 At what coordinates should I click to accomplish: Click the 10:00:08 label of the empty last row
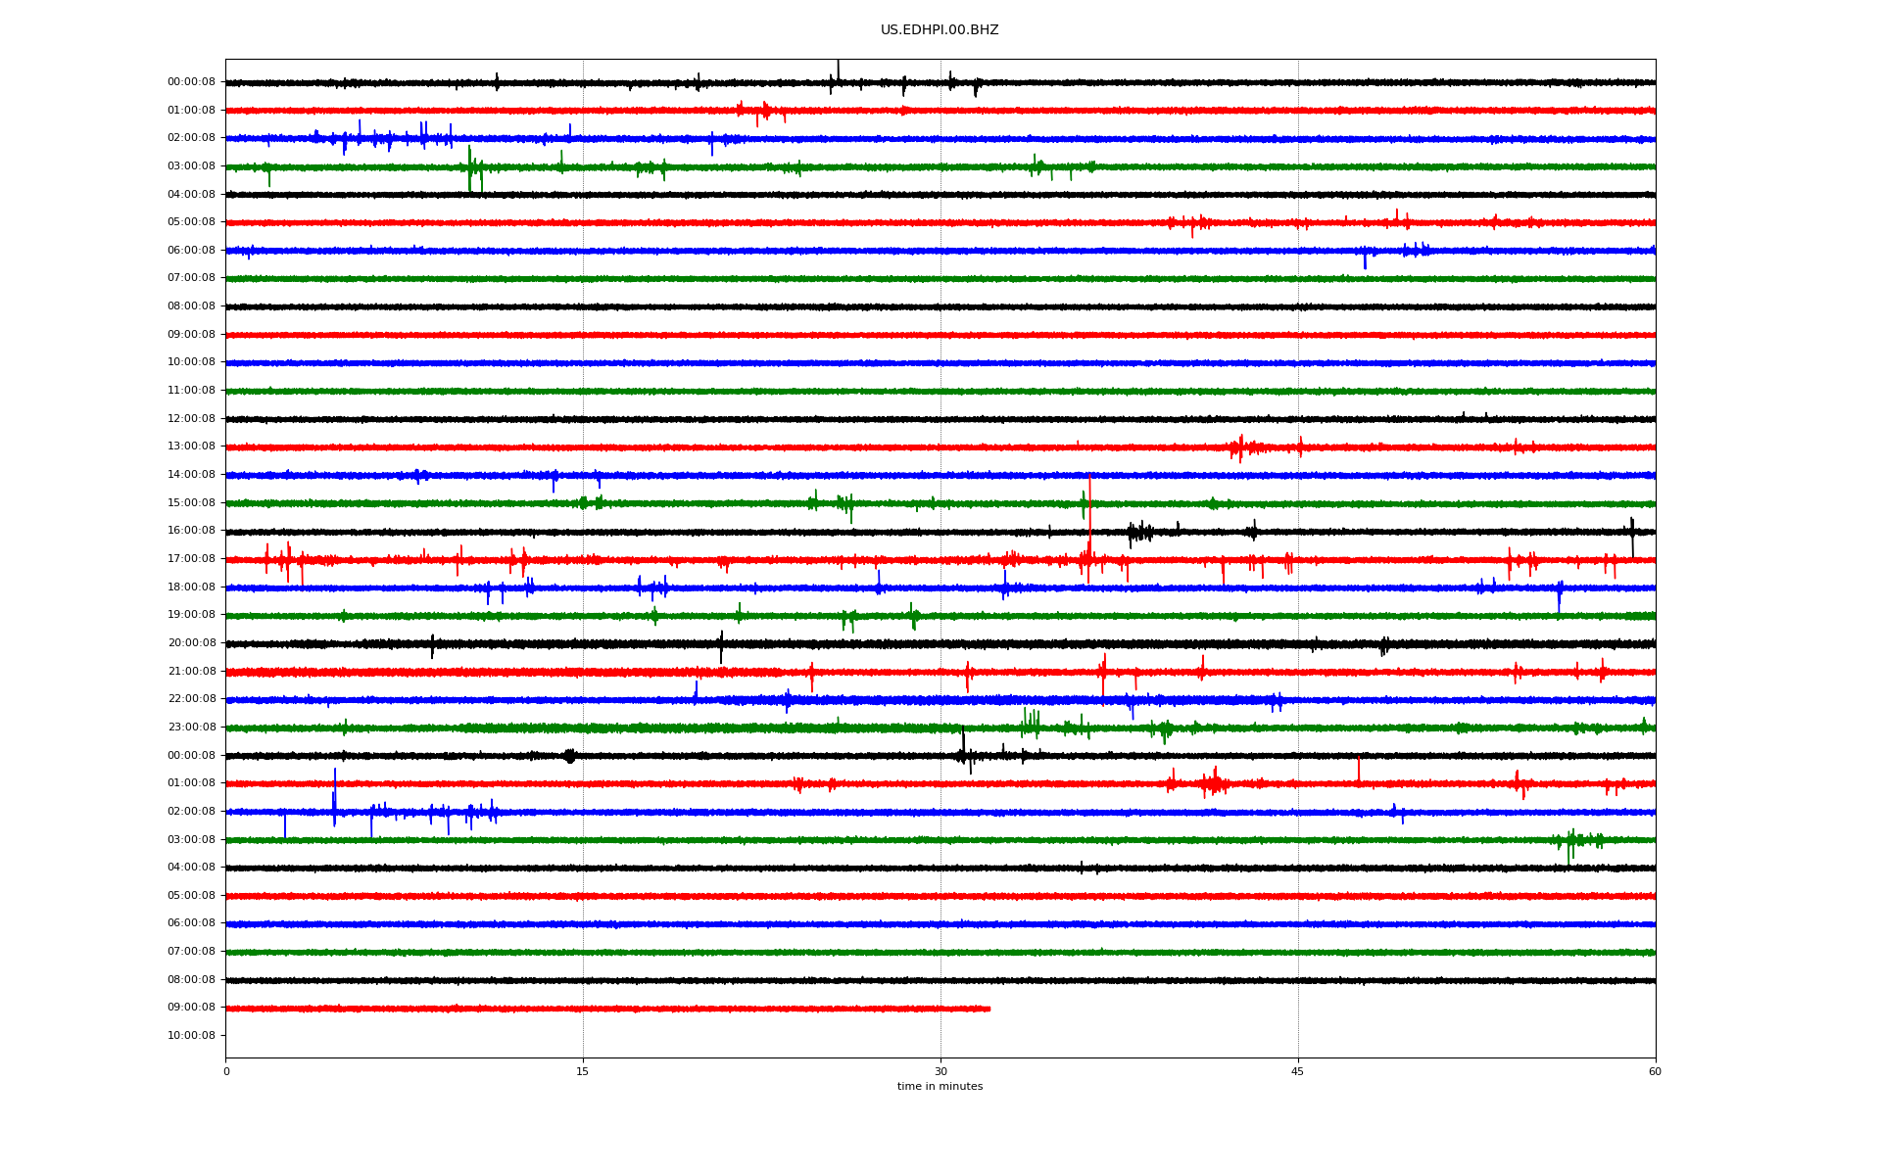pos(191,1036)
